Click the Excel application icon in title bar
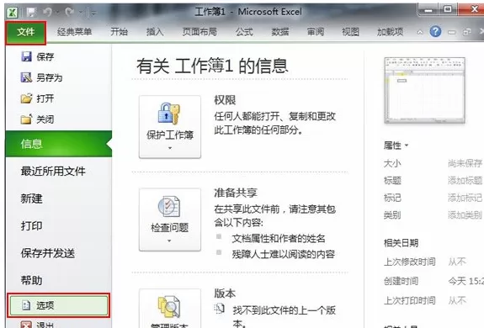 pos(13,13)
